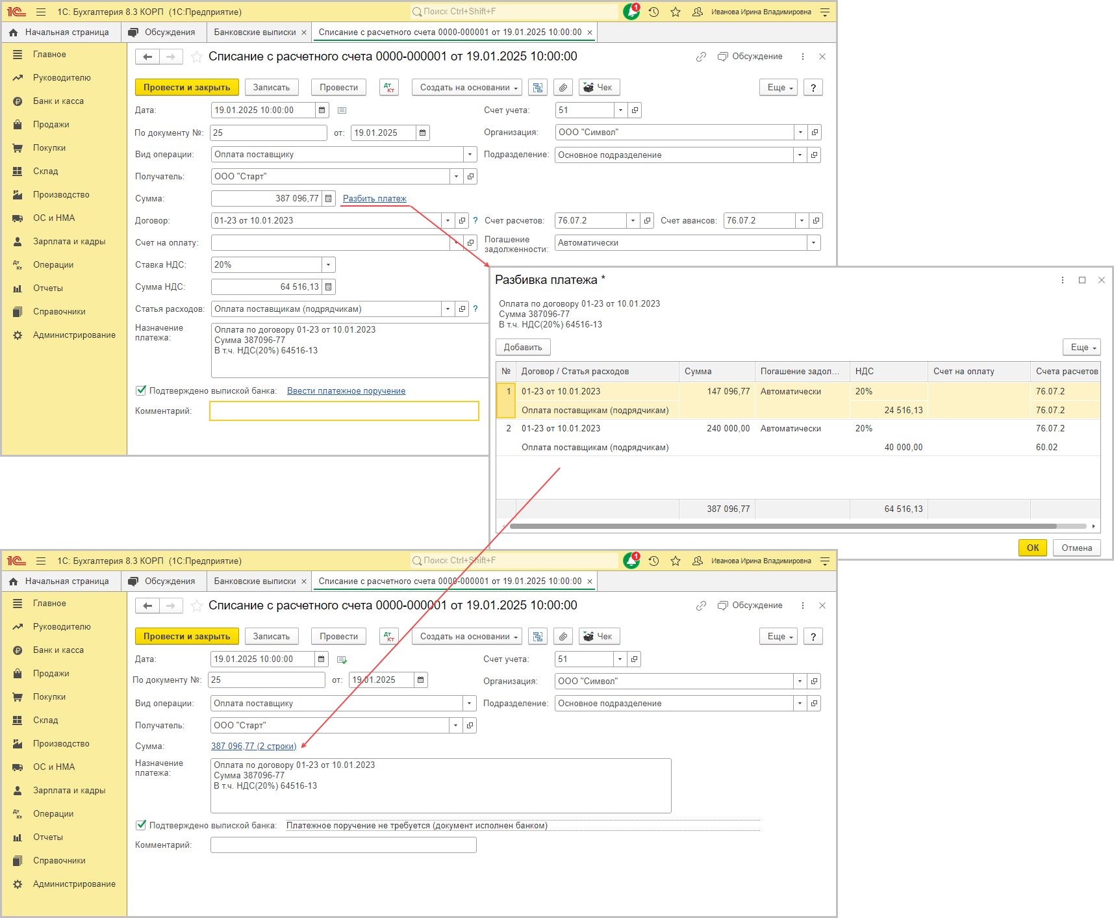Open Производство section in bottom sidebar
Viewport: 1114px width, 918px height.
[61, 744]
